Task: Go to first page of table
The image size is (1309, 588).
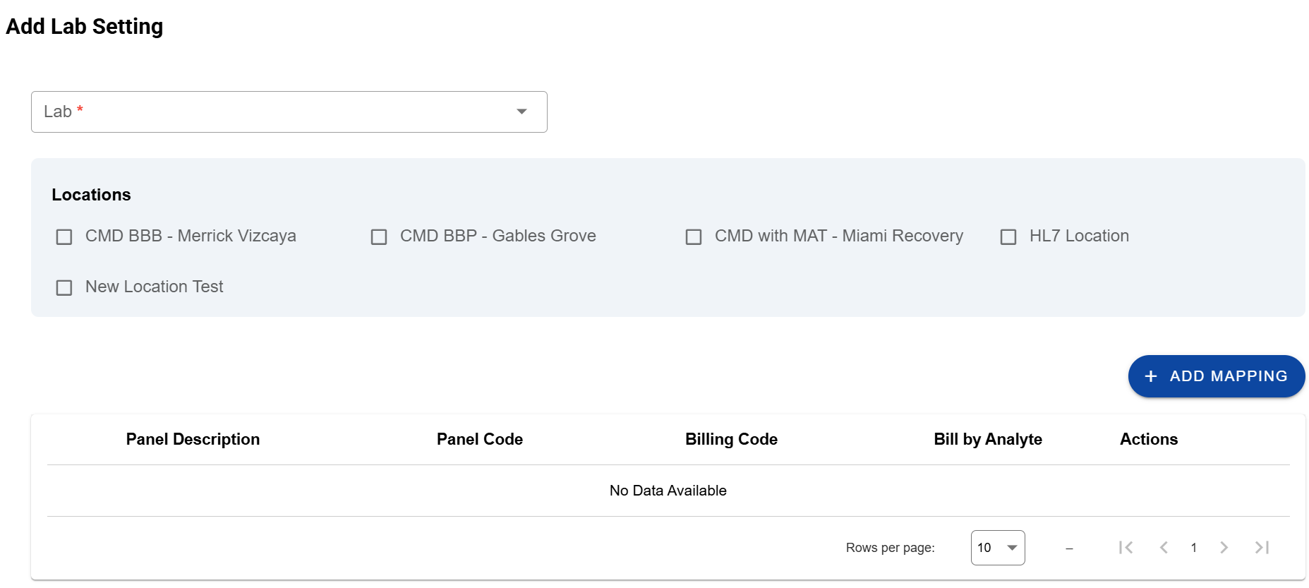Action: click(1126, 547)
